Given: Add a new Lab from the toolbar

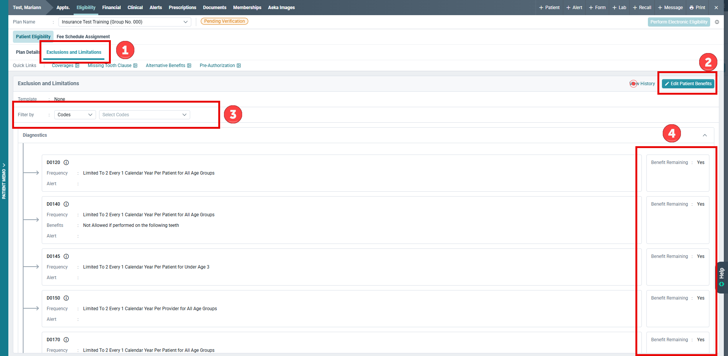Looking at the screenshot, I should (619, 8).
